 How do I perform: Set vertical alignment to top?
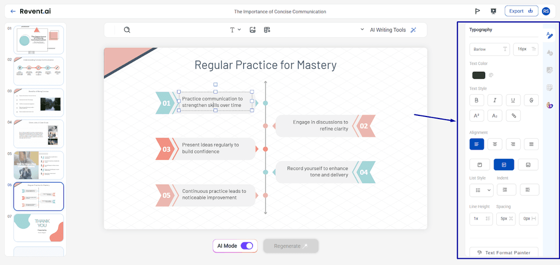tap(480, 165)
